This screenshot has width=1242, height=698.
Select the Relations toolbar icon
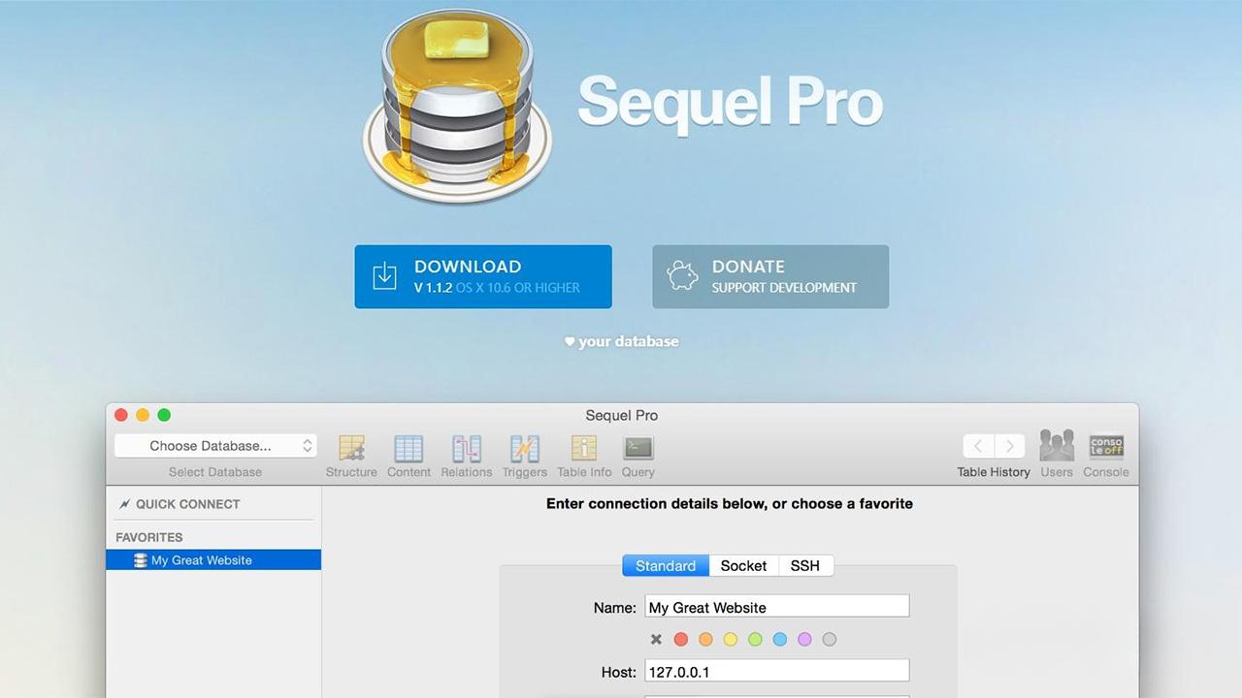[x=467, y=449]
